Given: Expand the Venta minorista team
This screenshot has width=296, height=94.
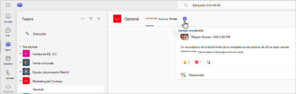Looking at the screenshot, I should [20, 63].
